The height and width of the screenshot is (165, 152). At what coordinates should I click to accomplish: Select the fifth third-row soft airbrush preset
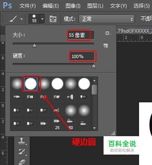coord(71,111)
